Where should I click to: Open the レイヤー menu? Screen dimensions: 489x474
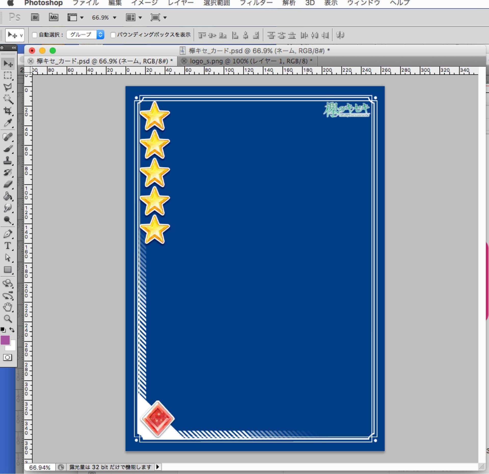click(x=181, y=3)
